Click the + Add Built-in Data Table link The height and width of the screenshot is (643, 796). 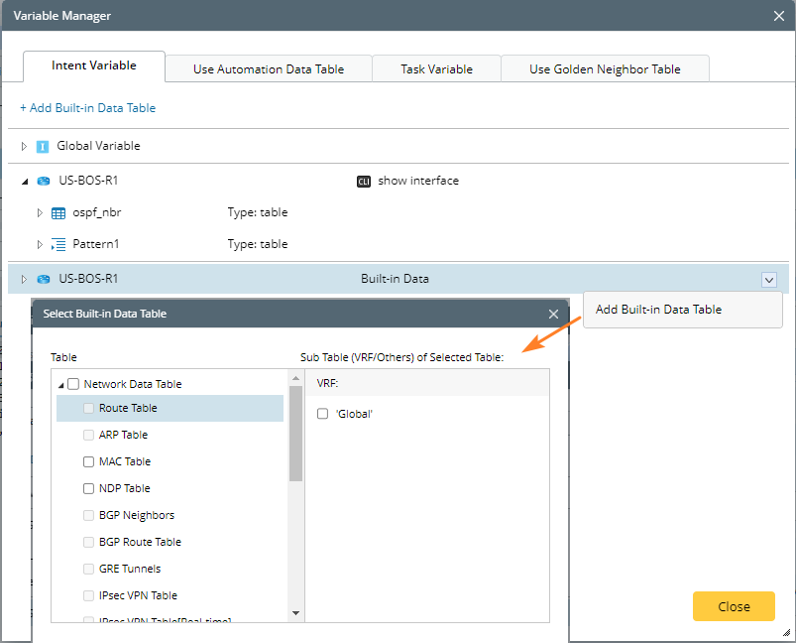pyautogui.click(x=87, y=107)
